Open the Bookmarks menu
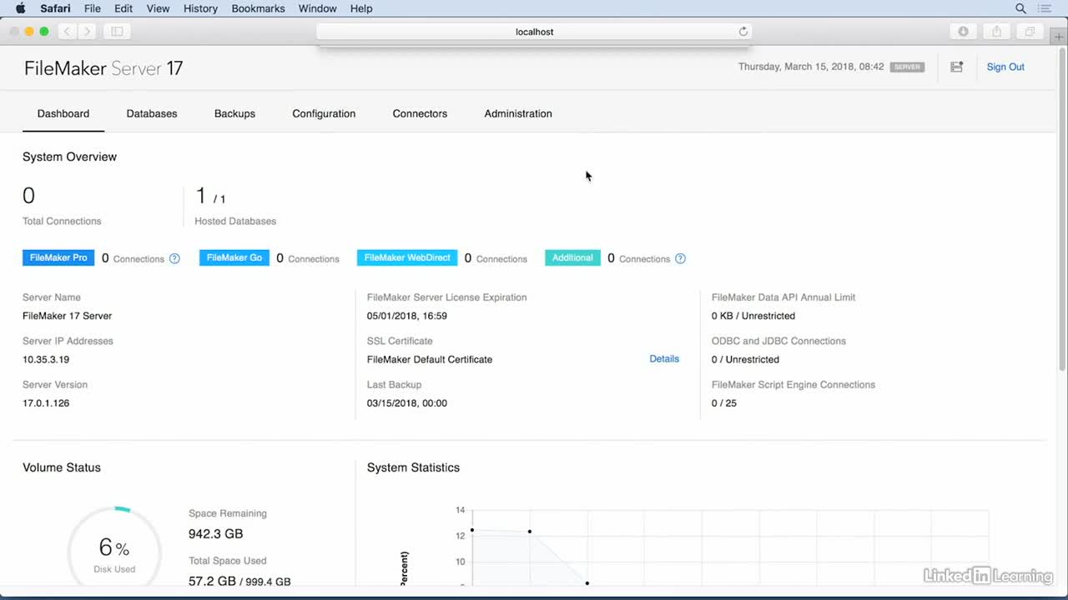1068x600 pixels. click(258, 8)
